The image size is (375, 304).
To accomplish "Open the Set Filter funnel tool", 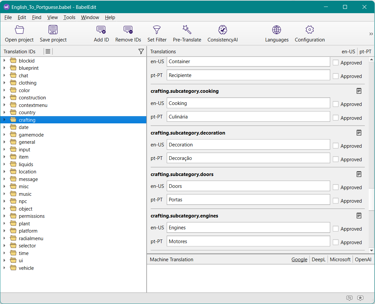I will (x=157, y=30).
